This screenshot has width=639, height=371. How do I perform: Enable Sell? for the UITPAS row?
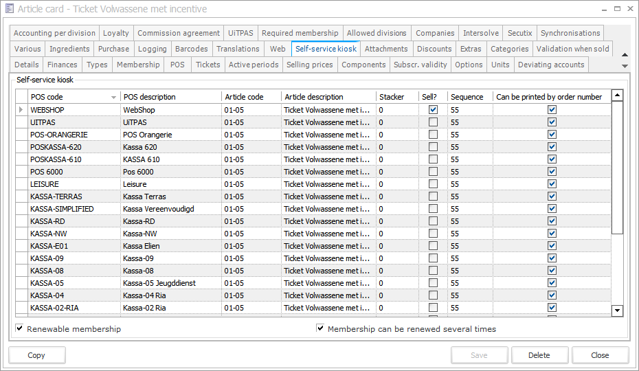[433, 122]
